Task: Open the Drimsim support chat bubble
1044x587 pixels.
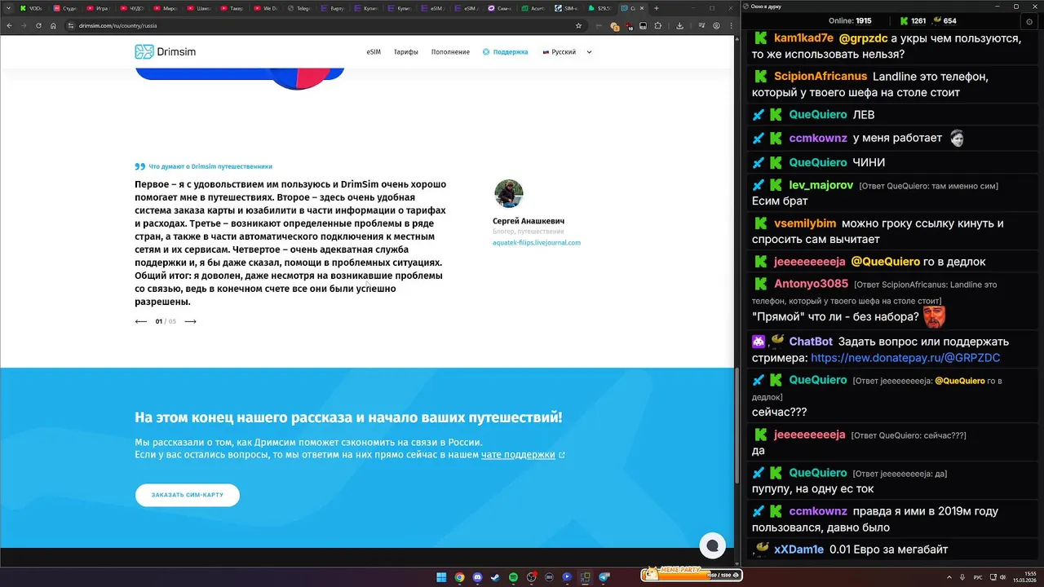Action: point(712,546)
